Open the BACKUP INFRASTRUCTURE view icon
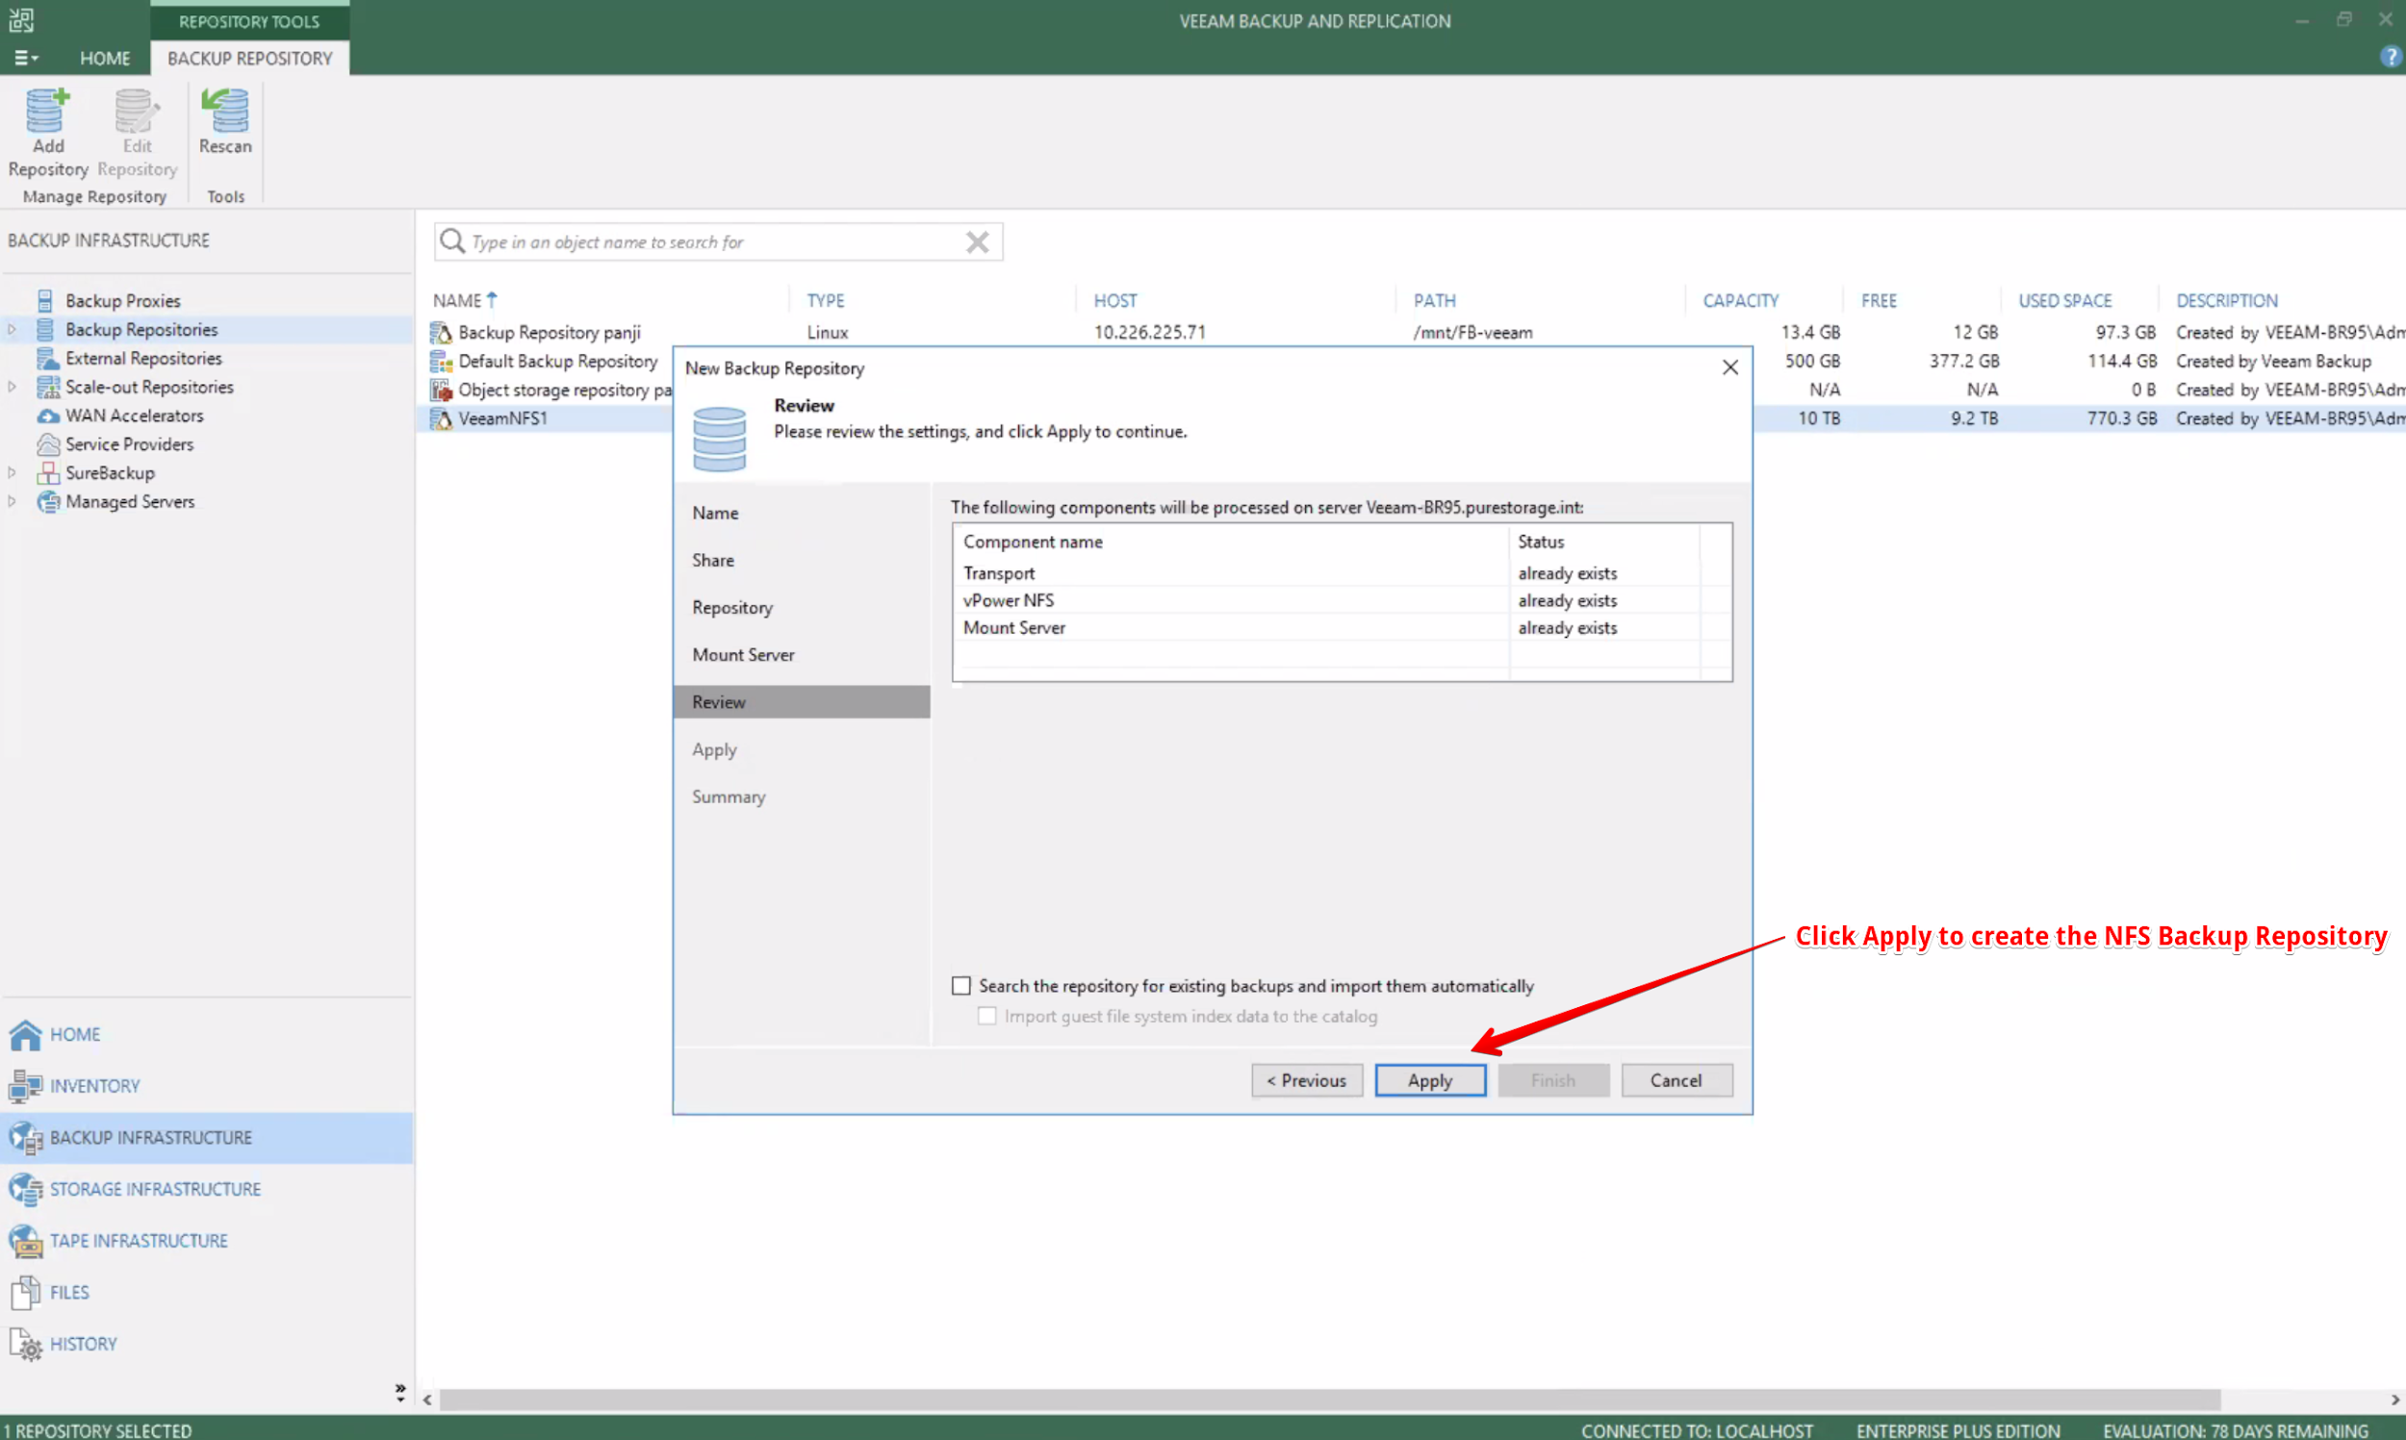 coord(25,1137)
